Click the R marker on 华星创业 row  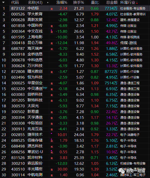(x=52, y=84)
